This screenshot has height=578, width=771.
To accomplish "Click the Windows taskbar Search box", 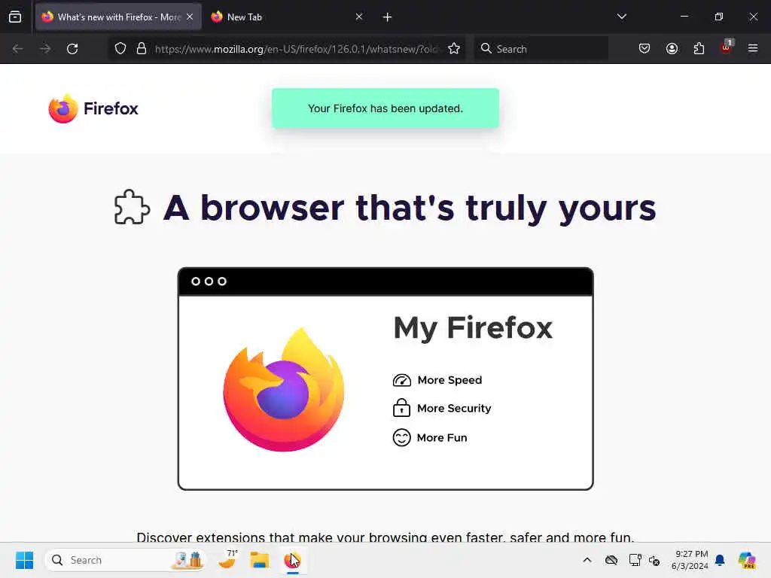I will [x=126, y=560].
